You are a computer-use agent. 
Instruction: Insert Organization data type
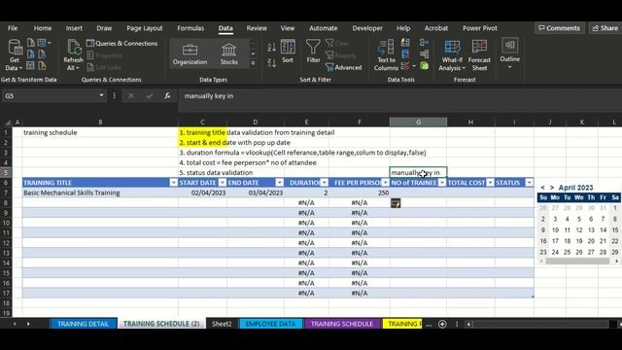(x=190, y=54)
